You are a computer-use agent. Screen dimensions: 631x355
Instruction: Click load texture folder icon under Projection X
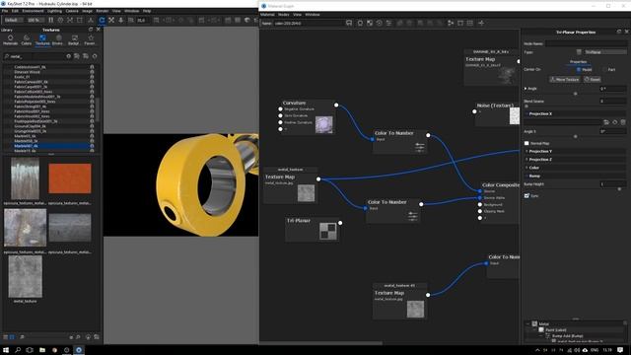[x=606, y=122]
